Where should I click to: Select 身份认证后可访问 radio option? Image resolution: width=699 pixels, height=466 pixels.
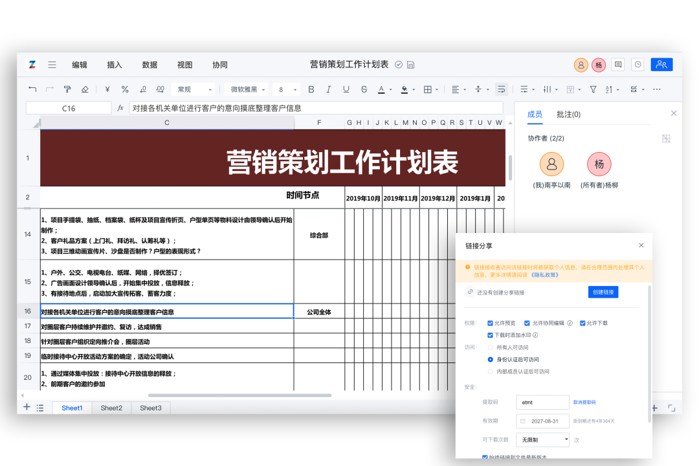pyautogui.click(x=491, y=359)
